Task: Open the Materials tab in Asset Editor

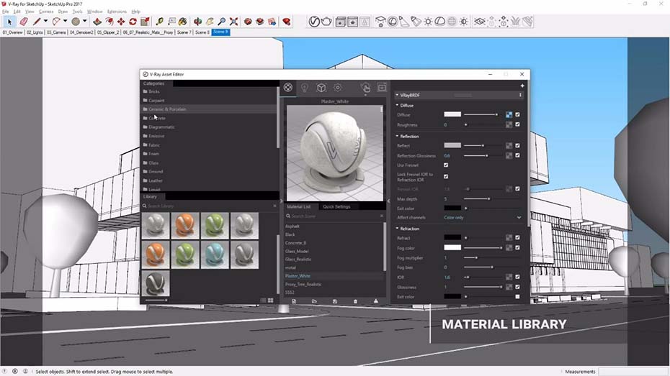Action: 287,87
